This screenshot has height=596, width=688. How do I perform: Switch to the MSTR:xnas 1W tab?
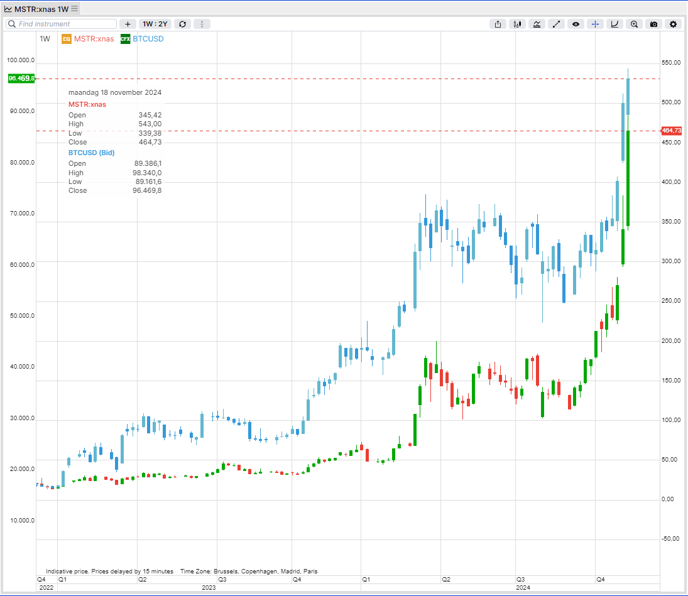pyautogui.click(x=38, y=8)
